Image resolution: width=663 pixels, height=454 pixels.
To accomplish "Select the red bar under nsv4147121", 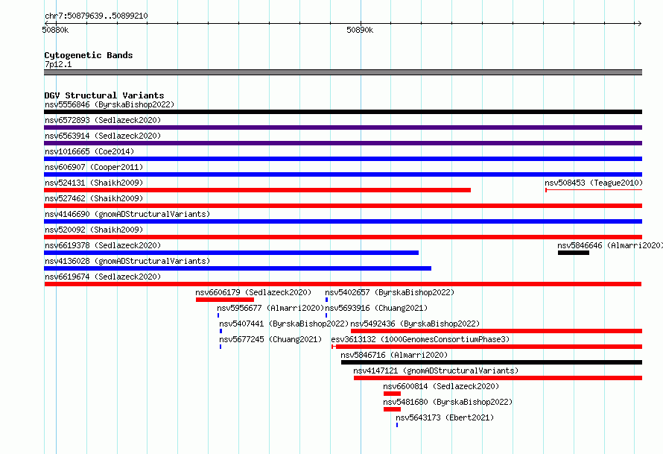I will point(498,378).
